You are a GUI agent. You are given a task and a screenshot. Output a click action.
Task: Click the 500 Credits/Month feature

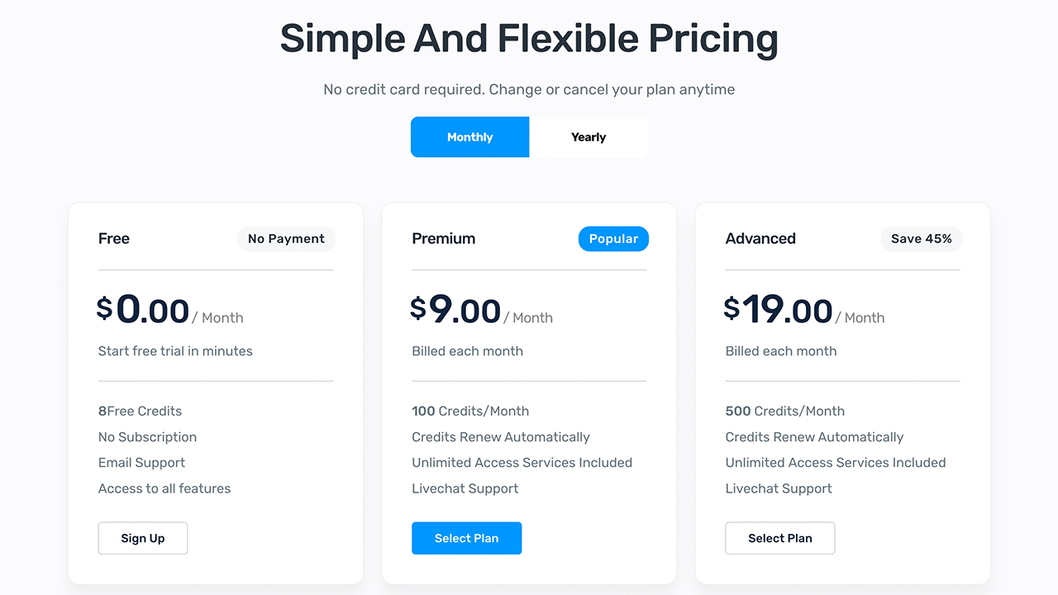tap(784, 411)
